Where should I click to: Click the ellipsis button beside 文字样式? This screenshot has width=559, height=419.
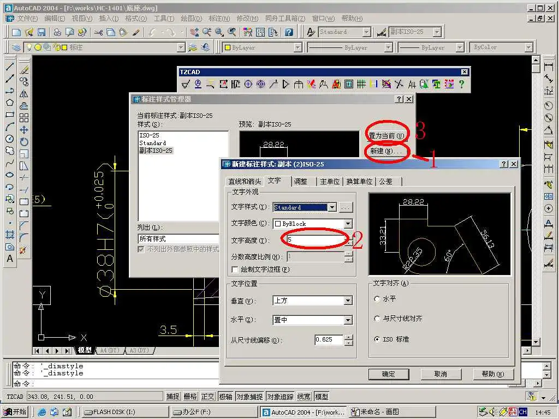point(346,207)
